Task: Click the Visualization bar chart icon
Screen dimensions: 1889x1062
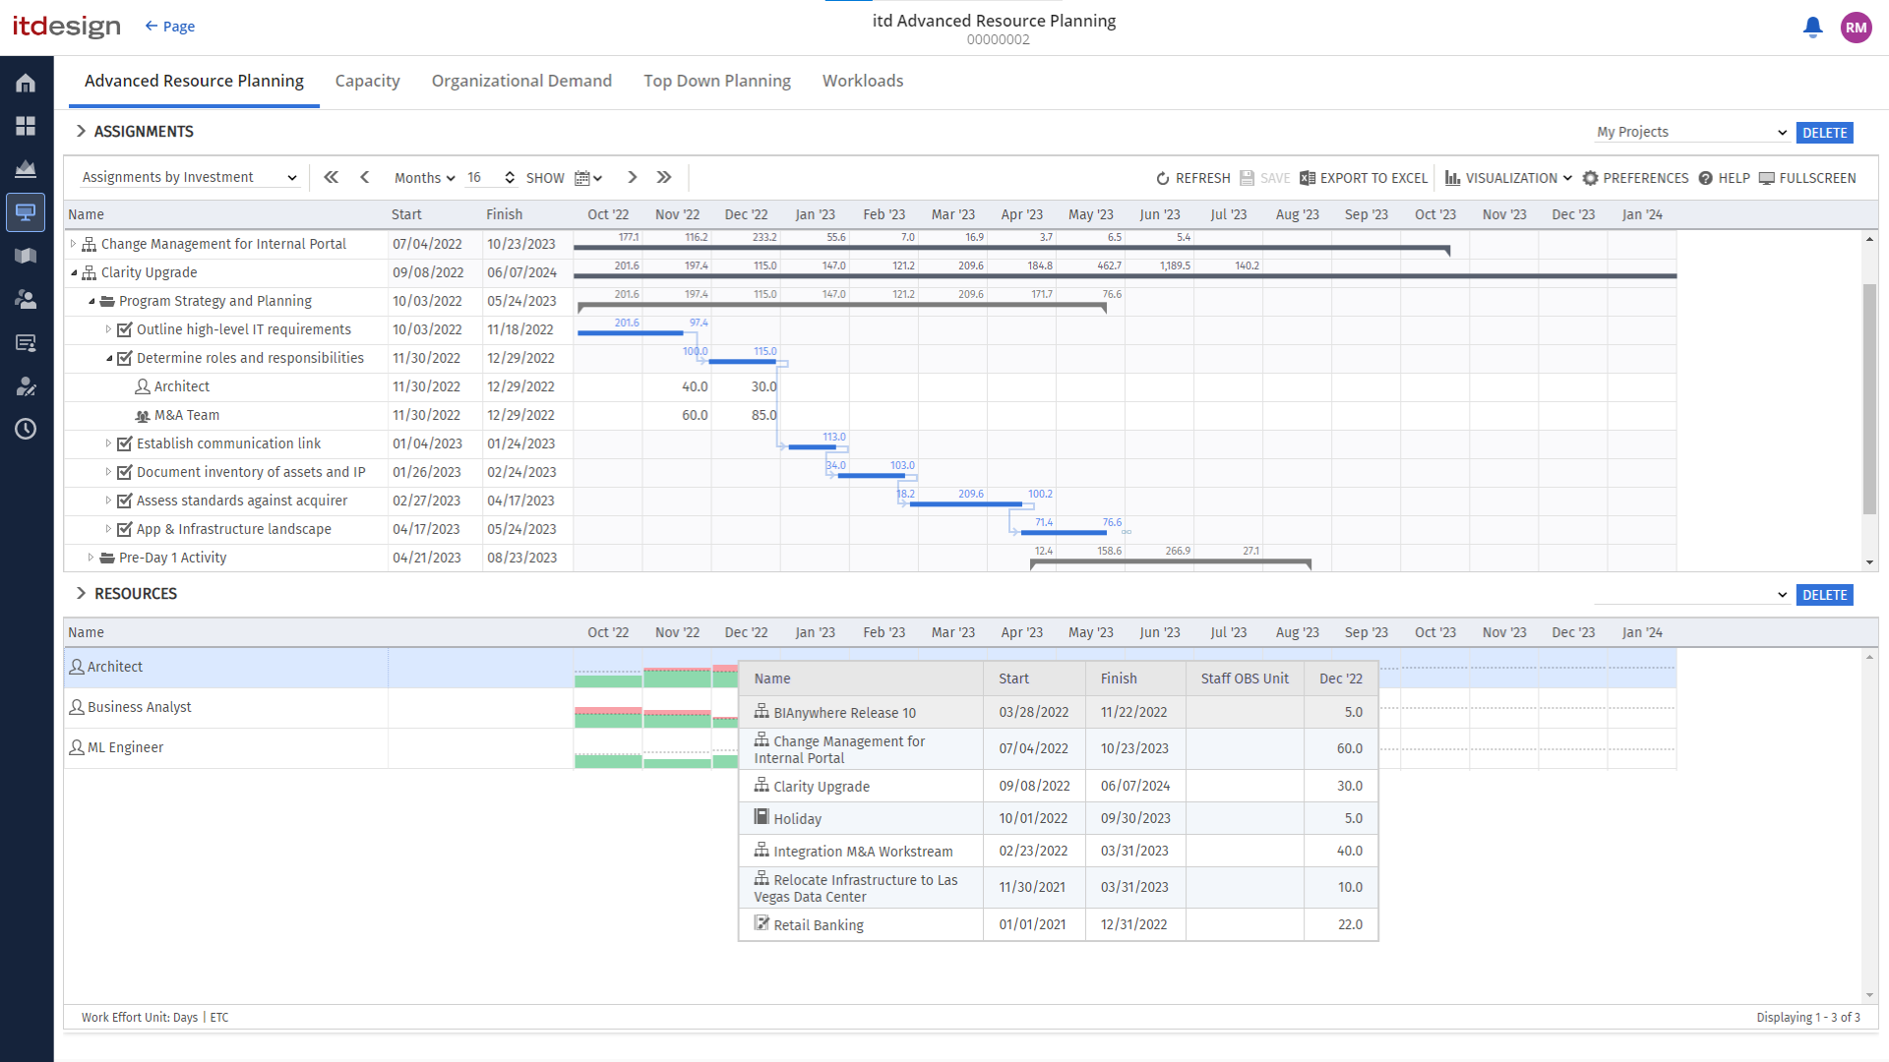Action: point(1452,178)
